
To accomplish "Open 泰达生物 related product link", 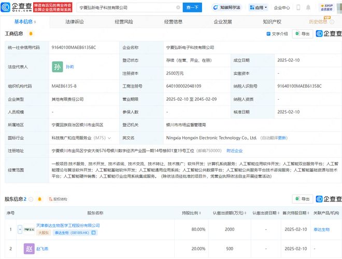I will click(321, 229).
